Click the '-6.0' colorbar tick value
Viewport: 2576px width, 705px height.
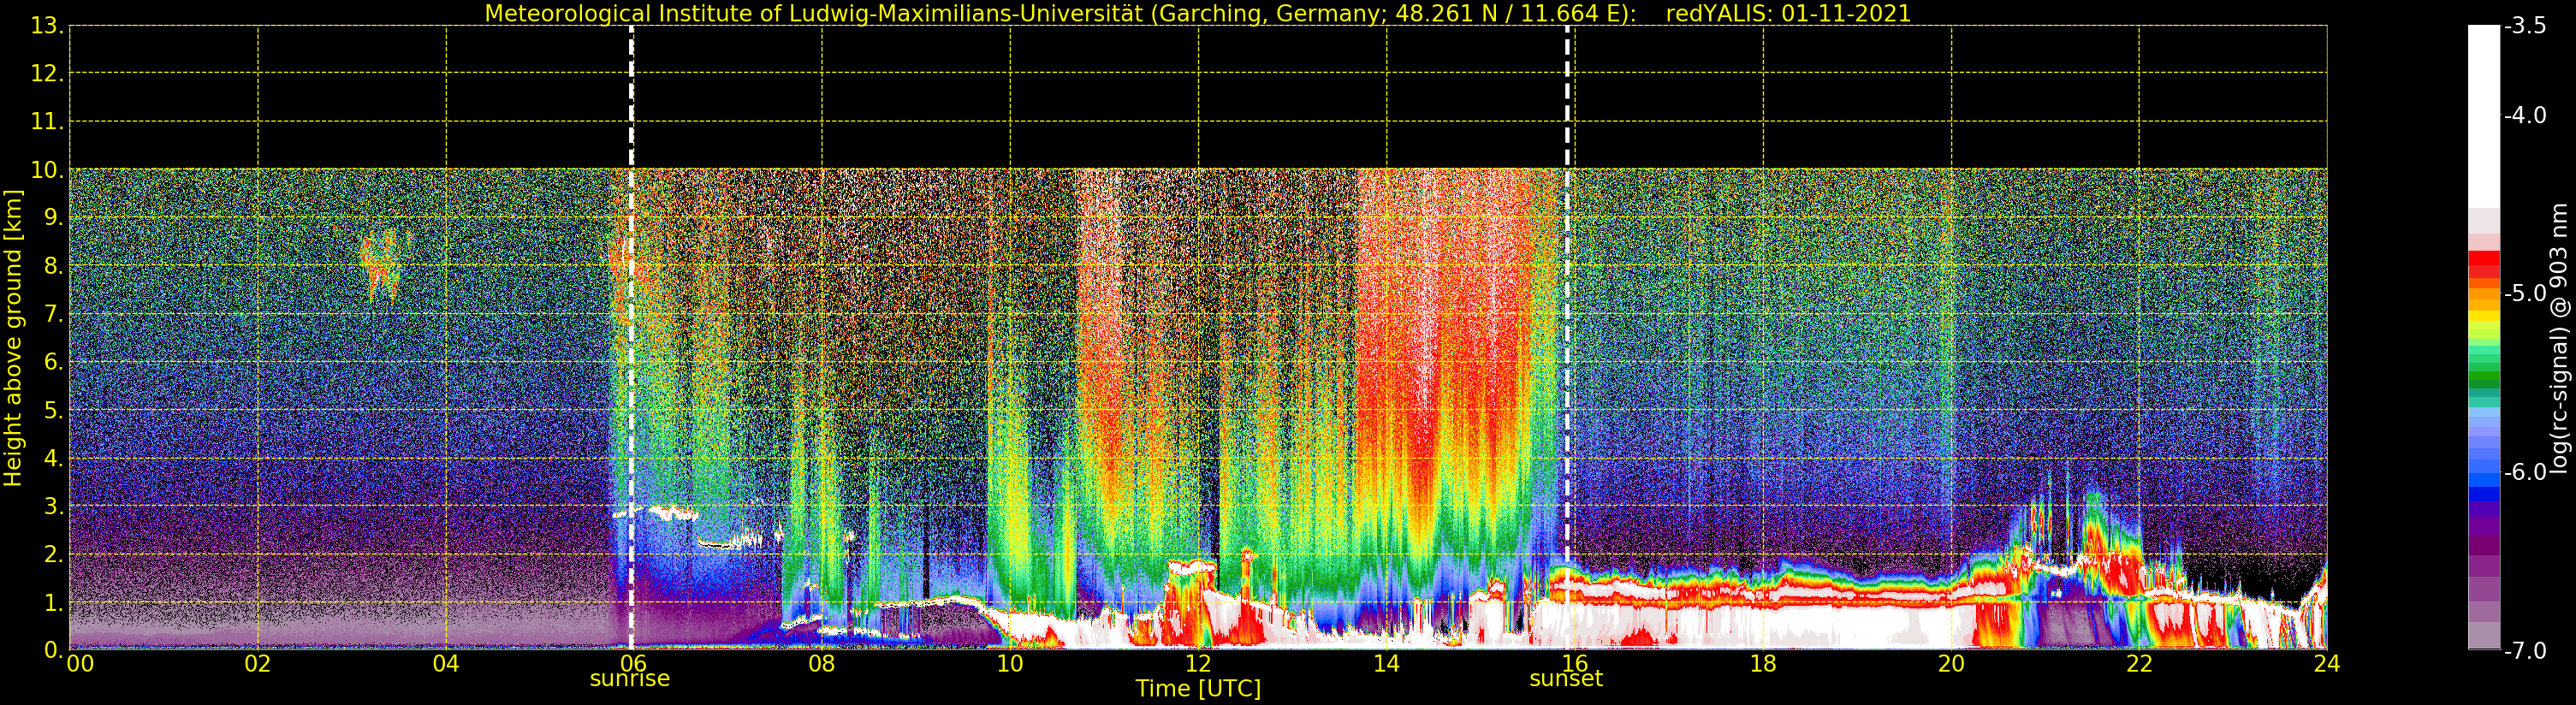(2526, 472)
